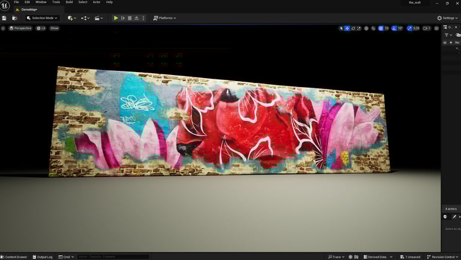Open the Content Drawer
Viewport: 461px width, 260px height.
tap(14, 257)
